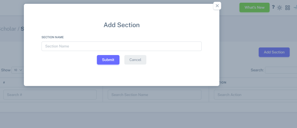Screen dimensions: 297x128
Task: Sort by the # column header
Action: click(4, 82)
